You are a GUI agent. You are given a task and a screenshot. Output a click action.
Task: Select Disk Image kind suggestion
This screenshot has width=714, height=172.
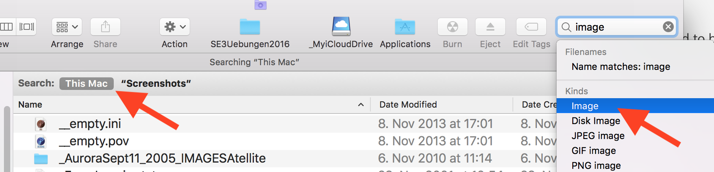click(x=596, y=121)
